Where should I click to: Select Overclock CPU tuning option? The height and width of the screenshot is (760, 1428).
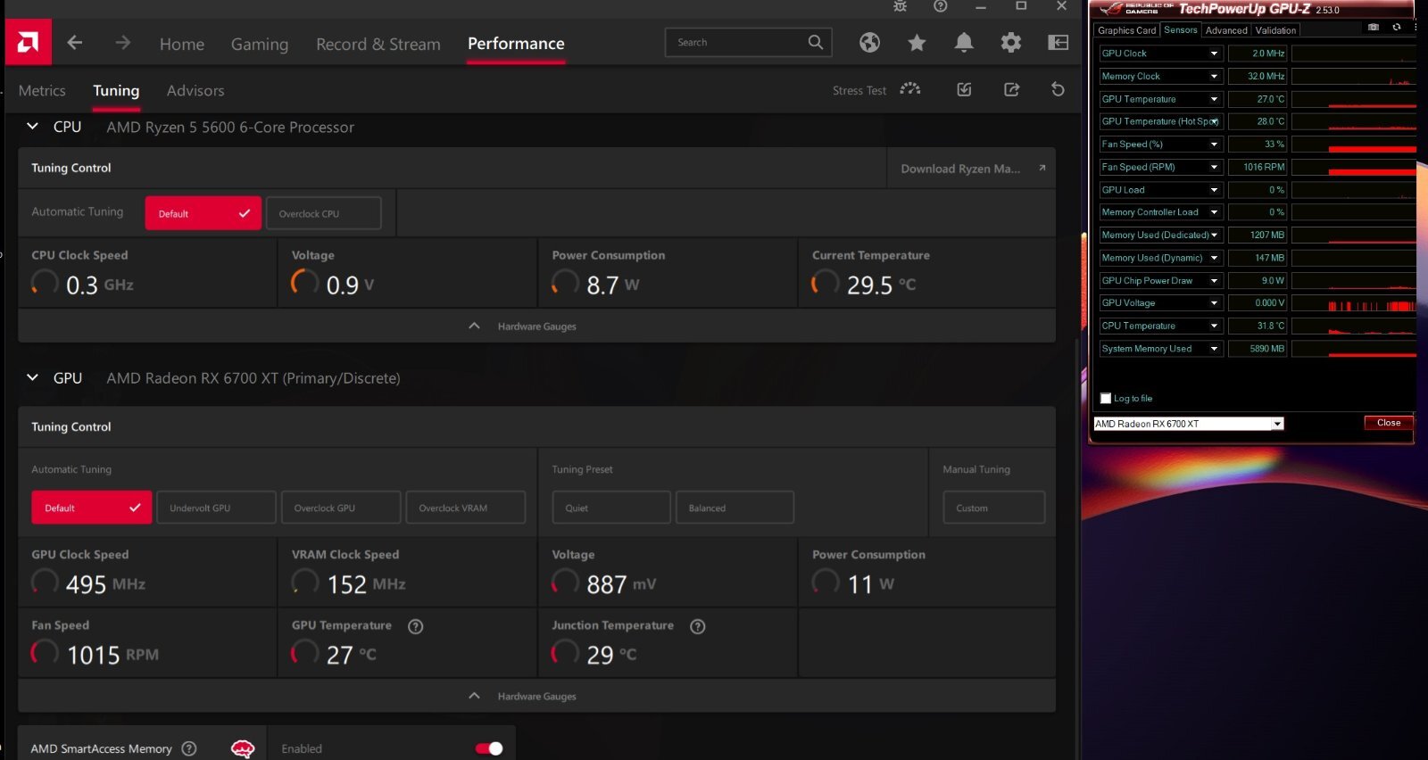click(323, 213)
